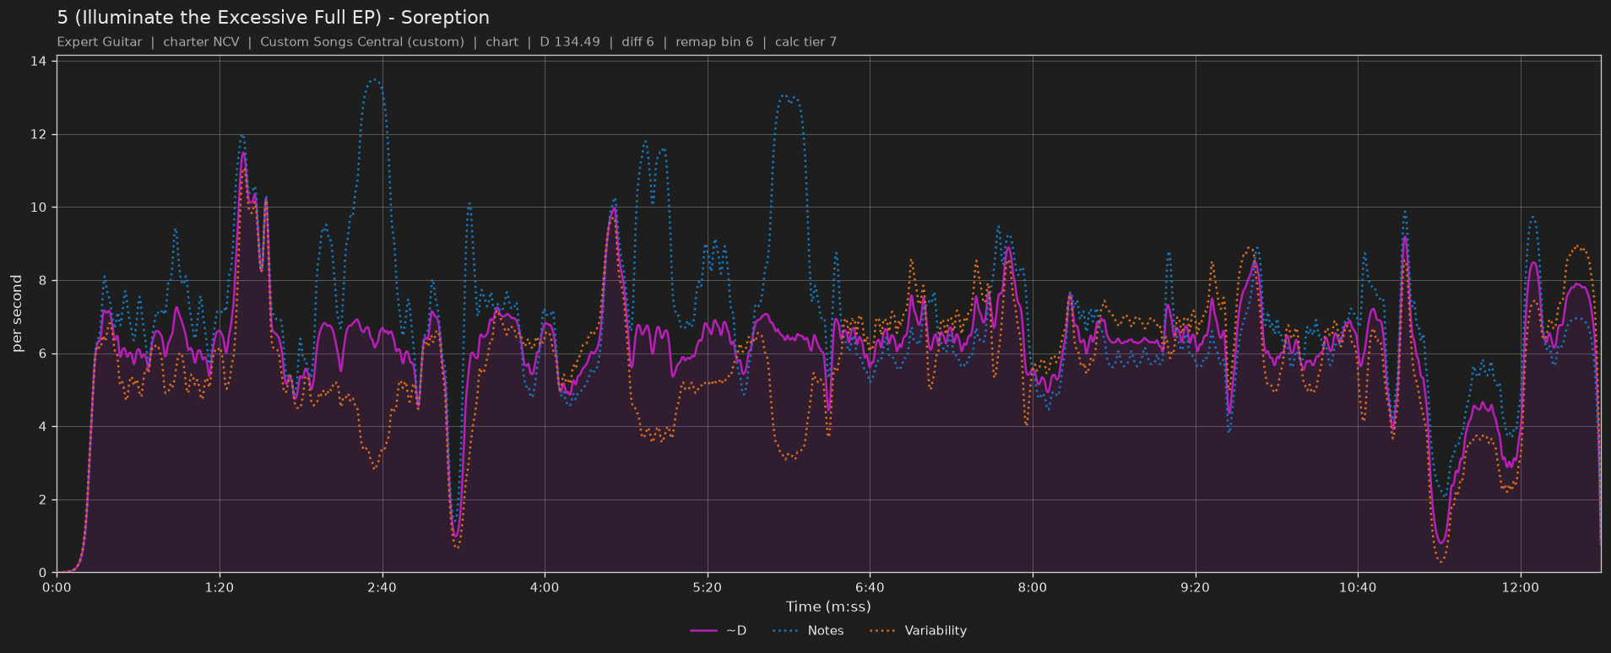Viewport: 1611px width, 653px height.
Task: Click the 9:20 x-axis tick label
Action: [1195, 587]
